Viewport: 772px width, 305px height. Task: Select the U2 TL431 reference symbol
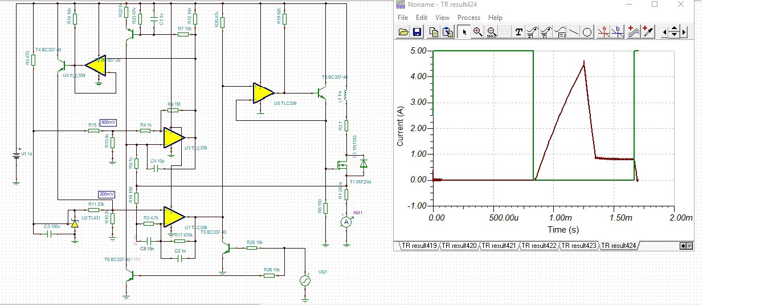click(74, 224)
